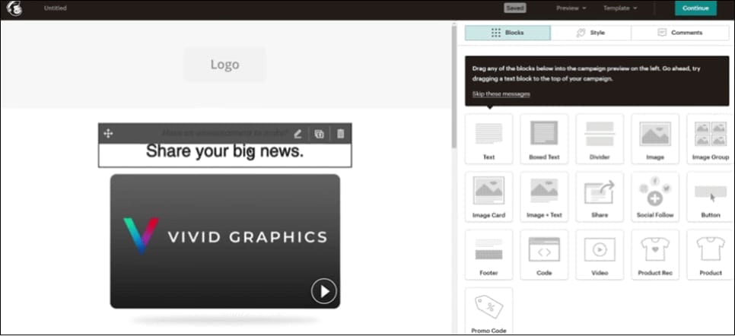Viewport: 735px width, 336px height.
Task: Switch to the Style tab
Action: click(x=590, y=33)
